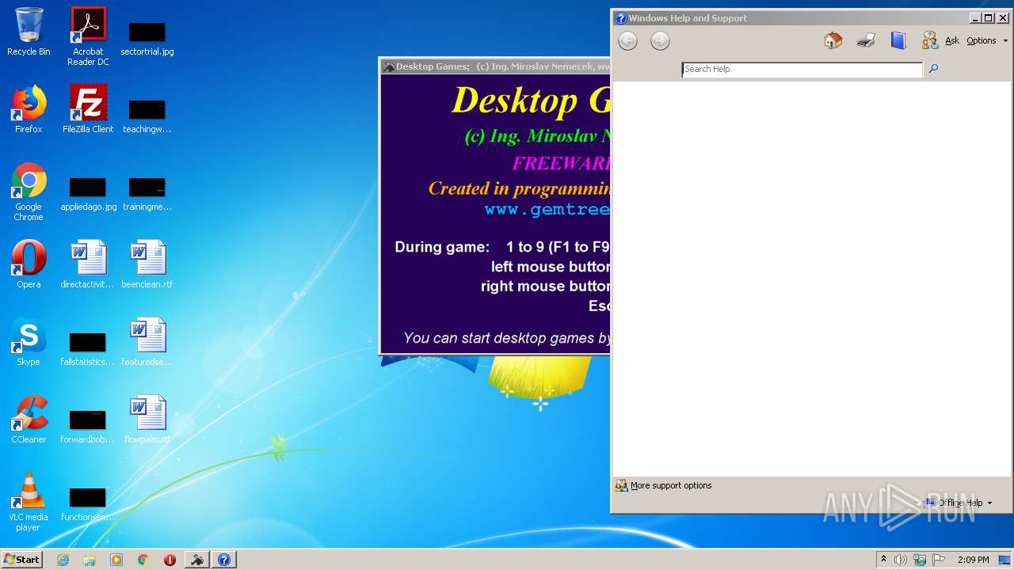1014x570 pixels.
Task: Launch Internet Explorer from taskbar
Action: (x=63, y=560)
